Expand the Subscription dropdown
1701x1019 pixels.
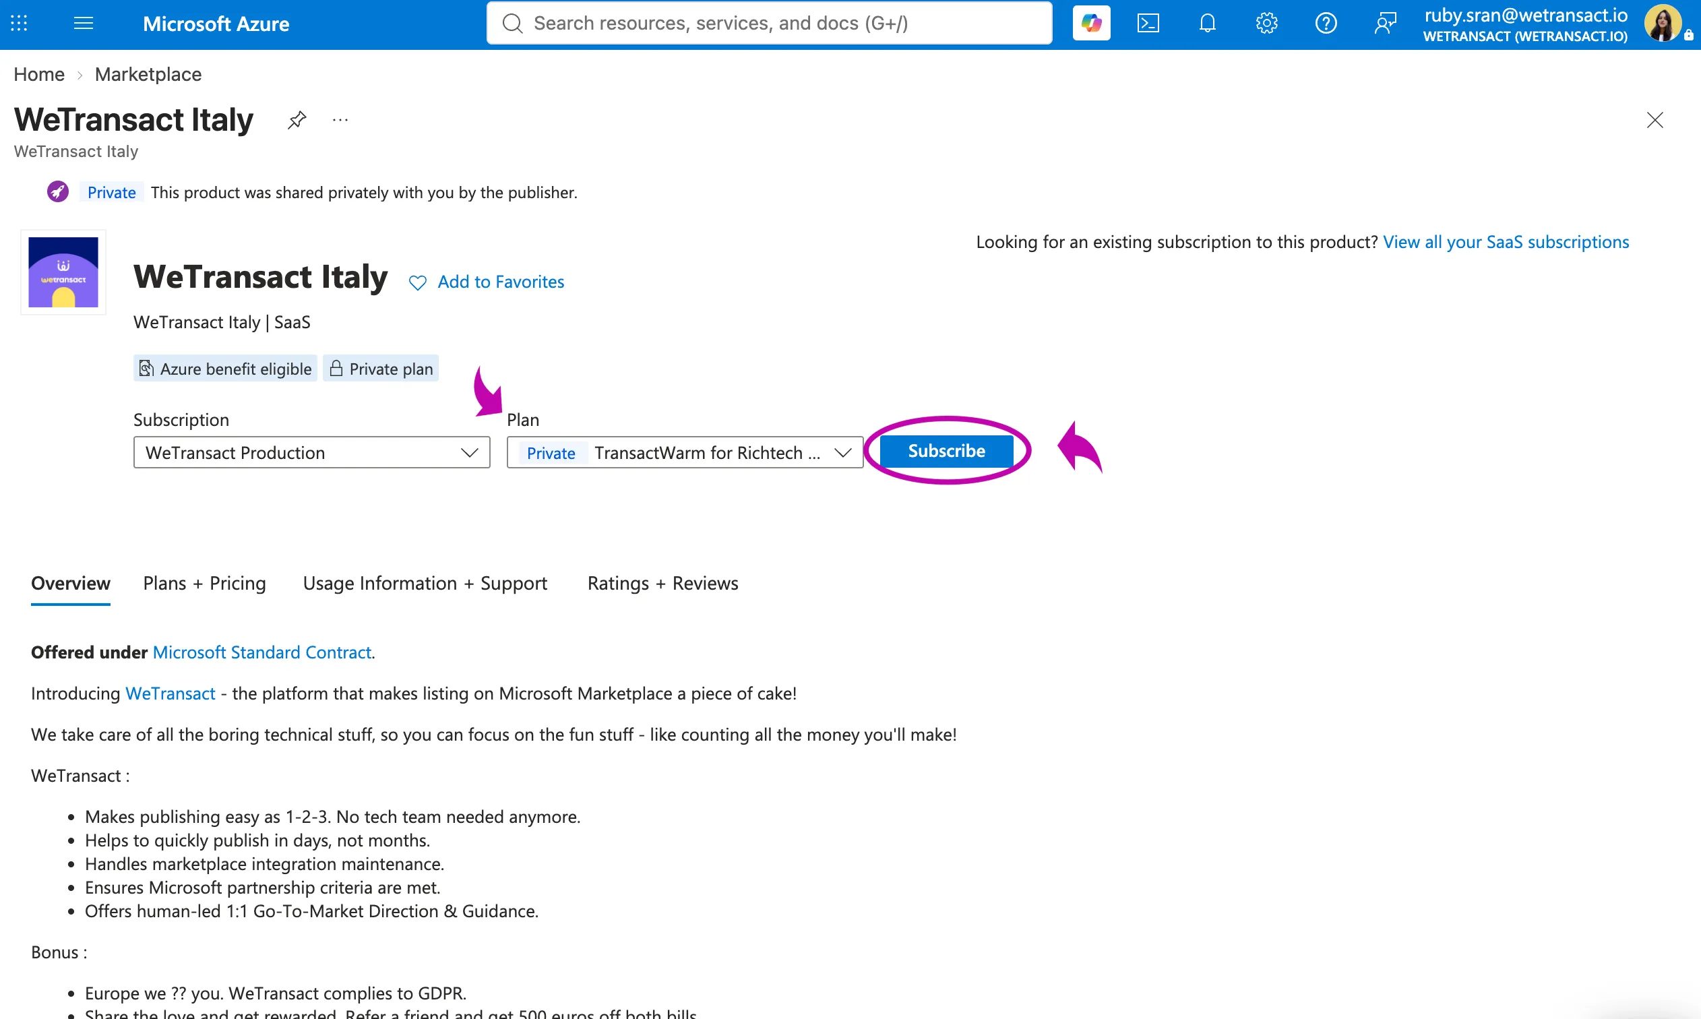(311, 452)
